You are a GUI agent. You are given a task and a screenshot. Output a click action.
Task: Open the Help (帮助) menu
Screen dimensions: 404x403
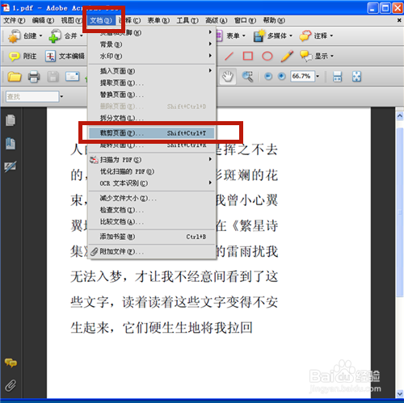(x=274, y=20)
